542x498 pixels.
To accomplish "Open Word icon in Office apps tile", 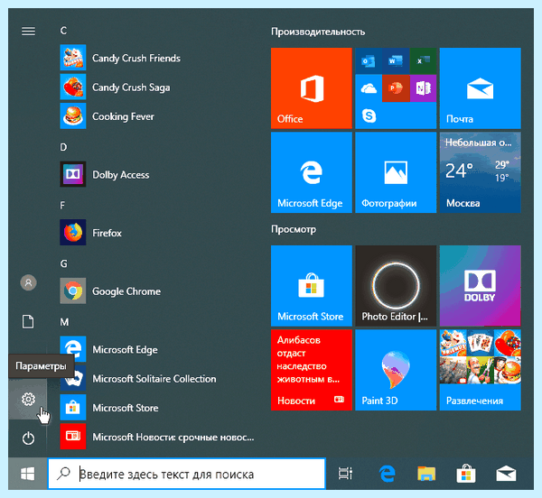I will click(x=396, y=61).
